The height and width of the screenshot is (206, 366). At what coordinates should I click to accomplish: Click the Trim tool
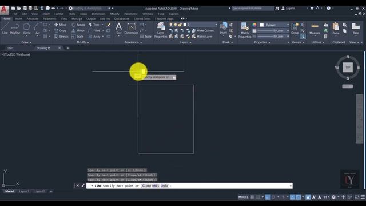[x=94, y=25]
